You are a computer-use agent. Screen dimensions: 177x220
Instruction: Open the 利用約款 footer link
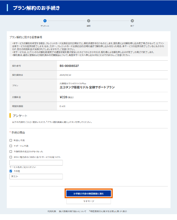[x=52, y=211]
